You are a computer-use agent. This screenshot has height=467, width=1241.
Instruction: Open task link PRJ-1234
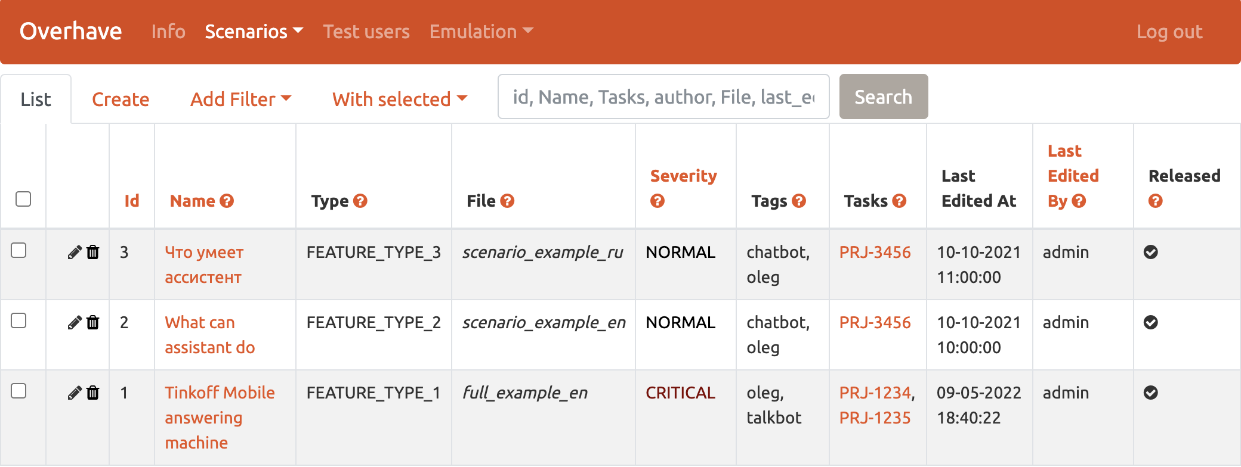(875, 393)
